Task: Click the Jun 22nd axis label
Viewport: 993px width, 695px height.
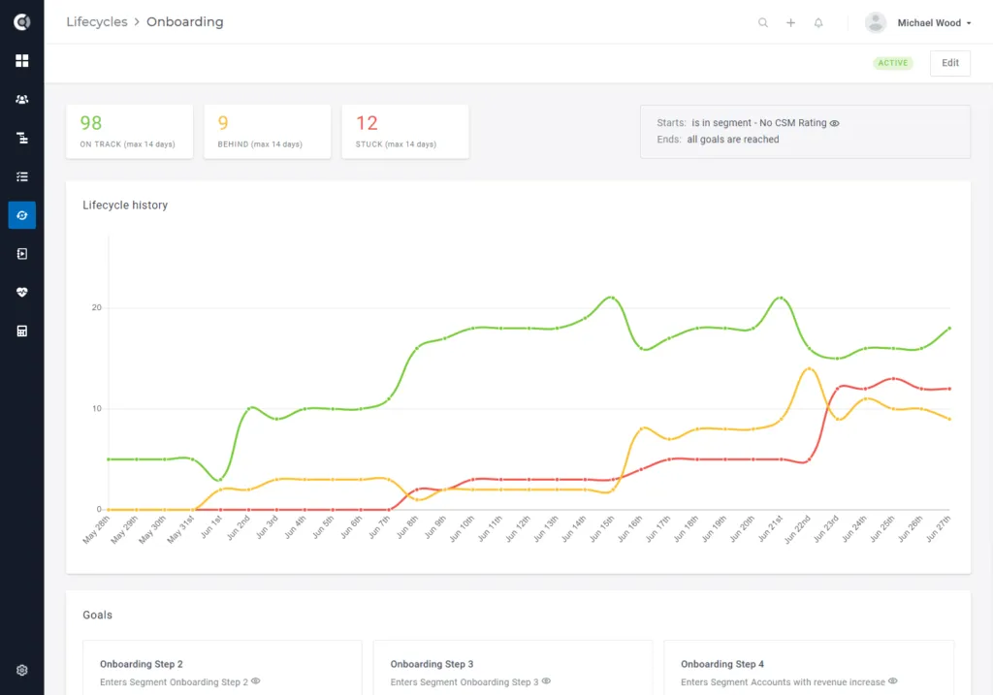Action: [x=797, y=528]
